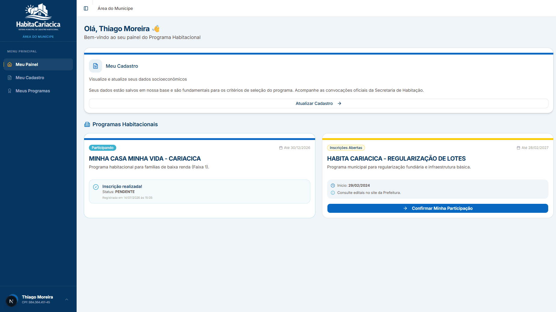Click the Status: PENDENTE text
Screen dimensions: 556x312
coord(118,192)
